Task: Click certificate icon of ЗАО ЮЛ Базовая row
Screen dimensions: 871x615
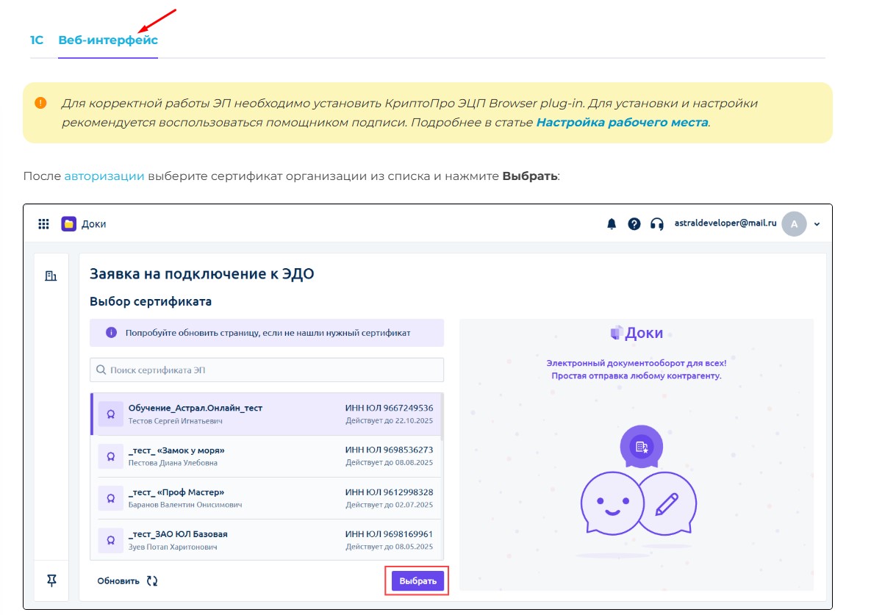Action: [x=110, y=540]
